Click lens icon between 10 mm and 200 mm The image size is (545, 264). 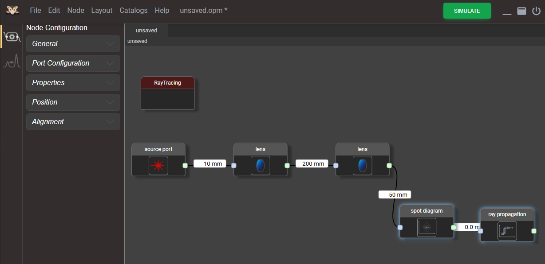pyautogui.click(x=261, y=166)
